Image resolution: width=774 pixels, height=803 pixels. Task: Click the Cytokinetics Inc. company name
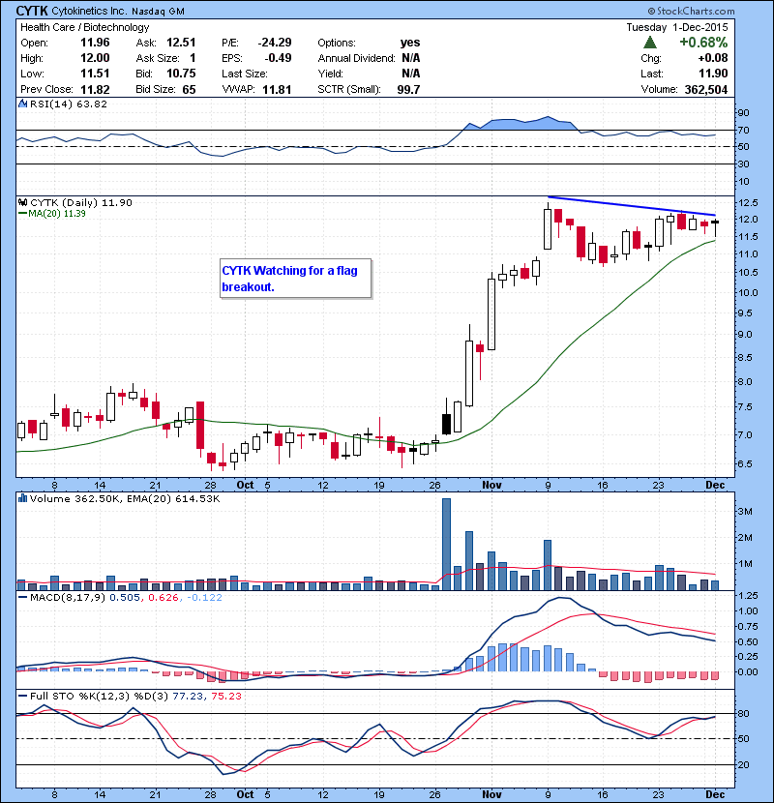89,11
